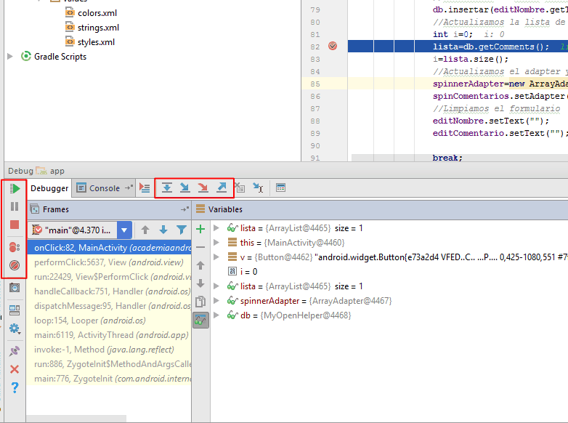Open debugger settings gear icon
Viewport: 568px width, 423px height.
coord(15,329)
